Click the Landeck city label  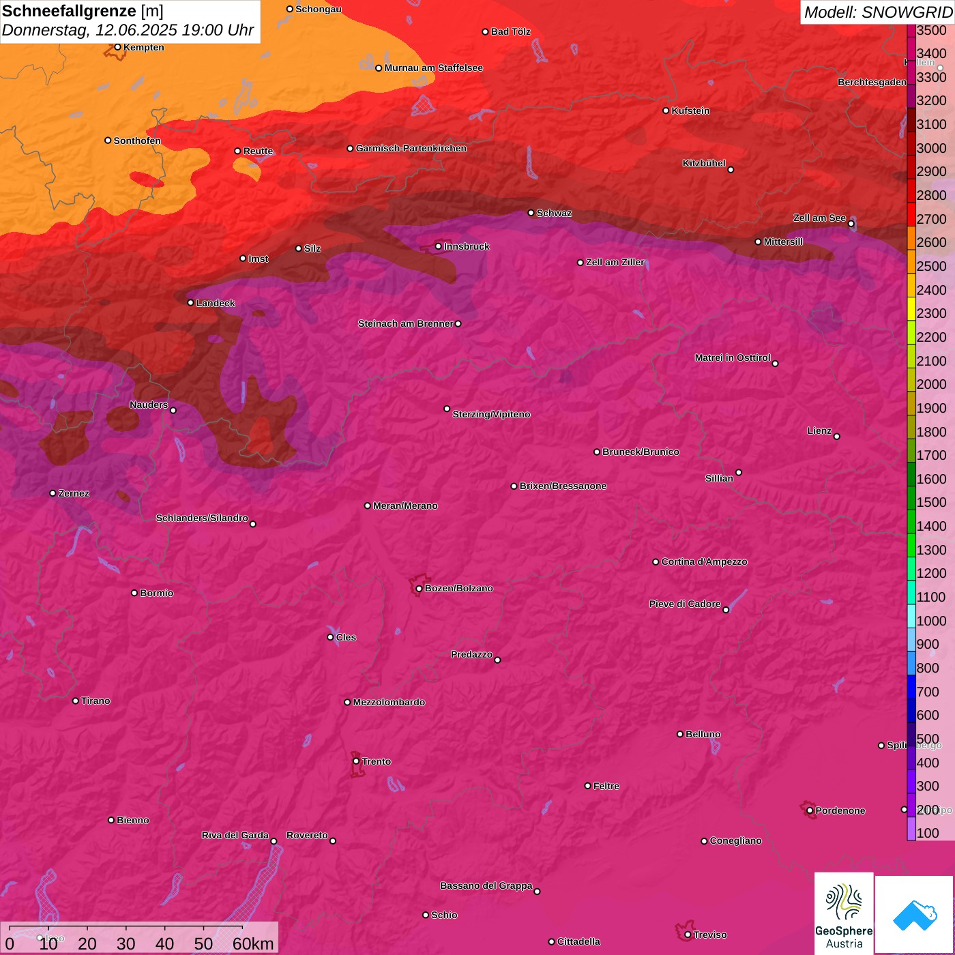click(216, 303)
